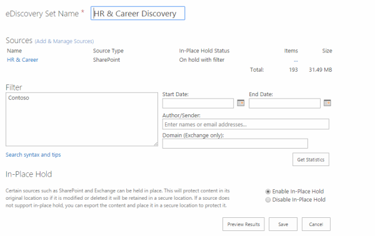Click the items ellipsis for HR & Career
Screen dimensions: 375x236
click(296, 61)
